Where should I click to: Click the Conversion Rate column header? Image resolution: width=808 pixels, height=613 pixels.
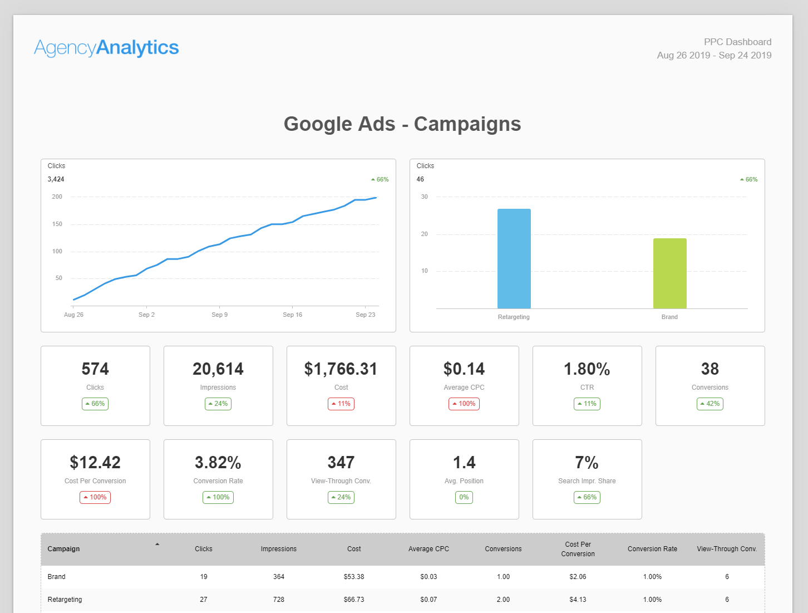[652, 549]
